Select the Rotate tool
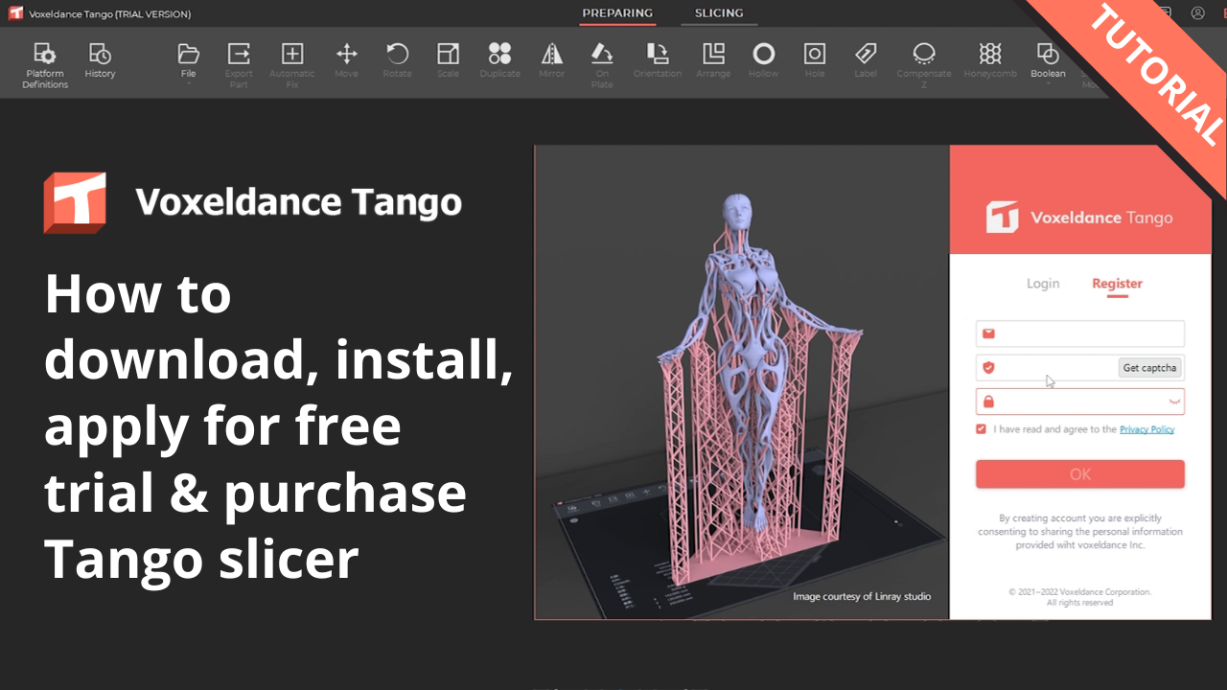This screenshot has width=1227, height=690. coord(397,60)
